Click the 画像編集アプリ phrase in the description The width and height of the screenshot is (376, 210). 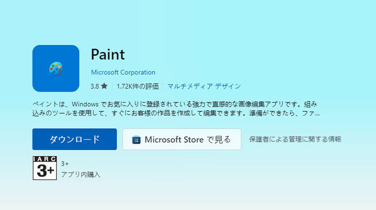click(256, 104)
